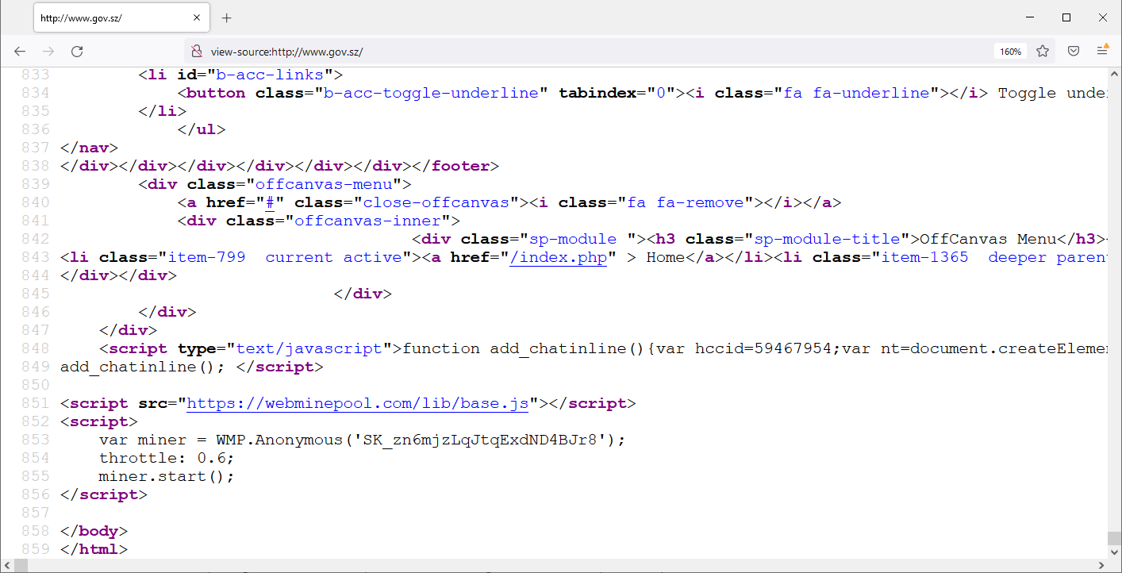Click the WMP.Anonymous function call
Viewport: 1122px width, 573px height.
(280, 440)
